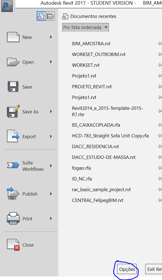Select the New command icon
Image resolution: width=162 pixels, height=280 pixels.
(14, 37)
